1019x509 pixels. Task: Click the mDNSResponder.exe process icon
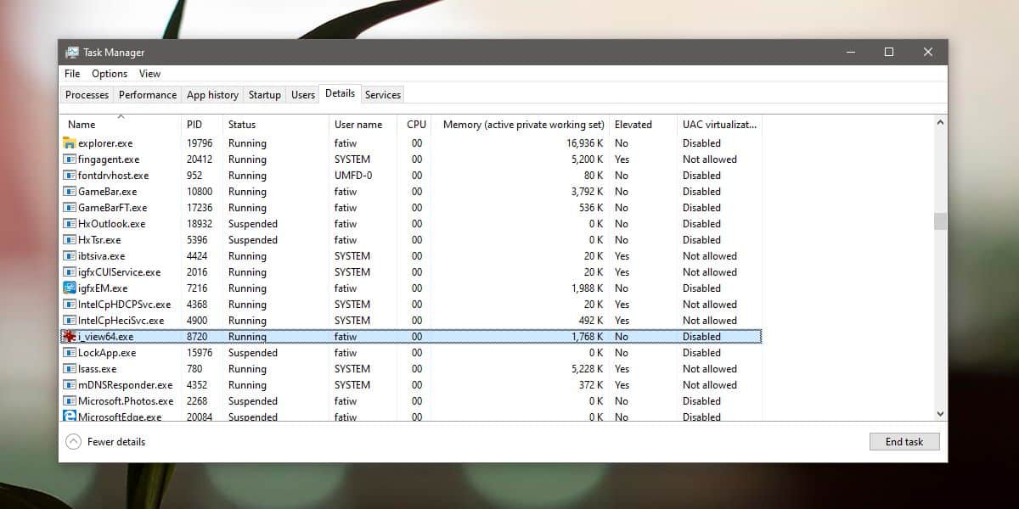pos(70,385)
